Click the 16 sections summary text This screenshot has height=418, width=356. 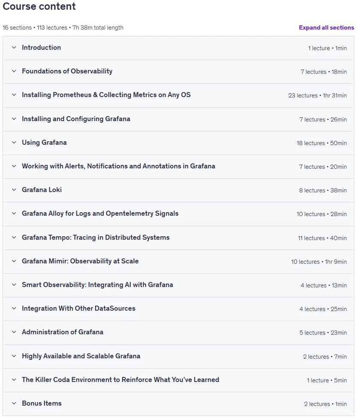(63, 27)
